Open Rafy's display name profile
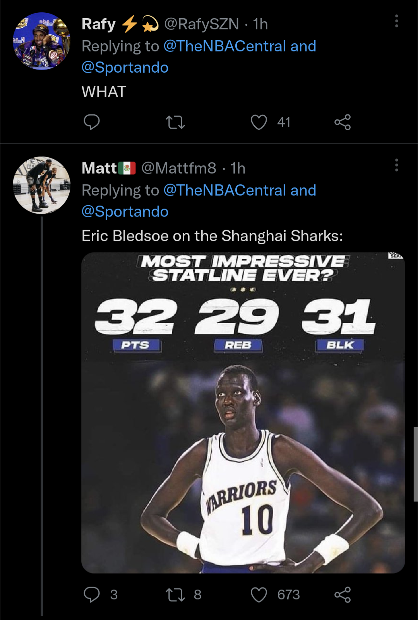Image resolution: width=418 pixels, height=620 pixels. coord(99,24)
